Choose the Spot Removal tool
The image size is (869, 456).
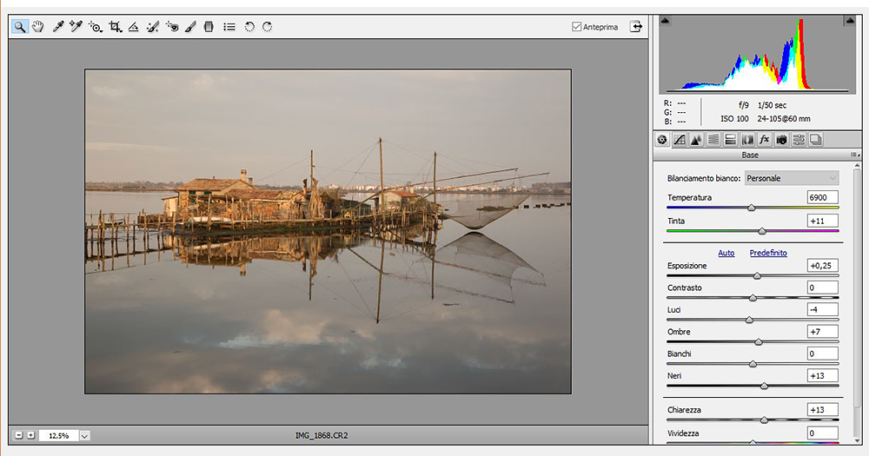[152, 27]
